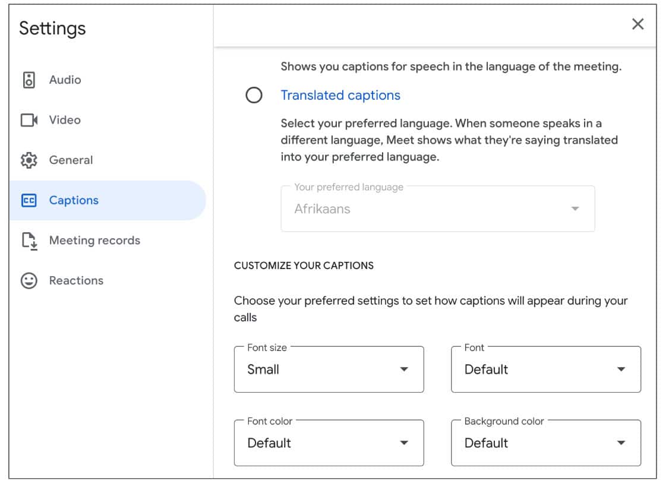Click the Translated captions blue link
669x490 pixels.
click(x=341, y=95)
